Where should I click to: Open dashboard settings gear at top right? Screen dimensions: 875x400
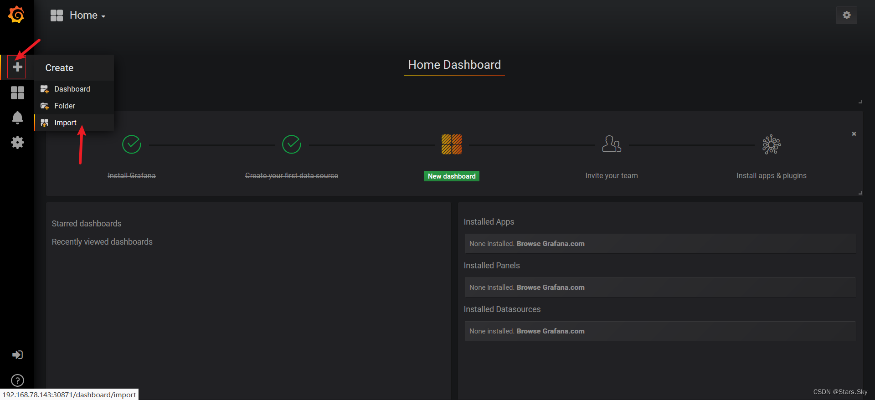(x=846, y=15)
